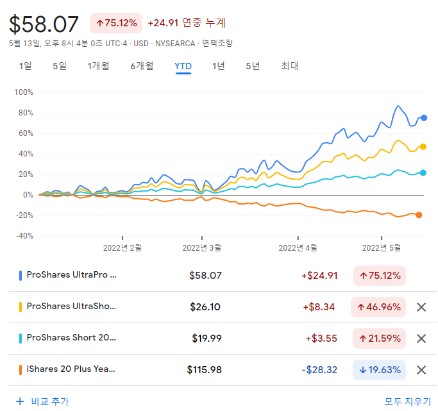This screenshot has width=438, height=411.
Task: Click the 100% y-axis label
Action: [x=24, y=92]
